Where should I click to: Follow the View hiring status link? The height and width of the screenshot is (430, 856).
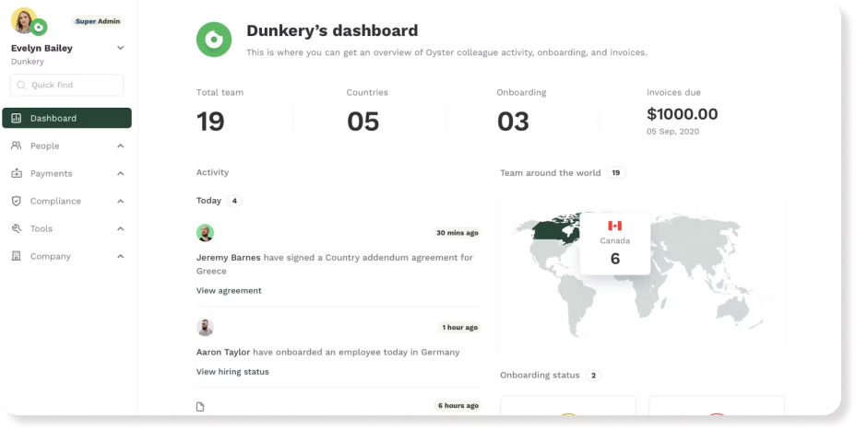point(232,371)
